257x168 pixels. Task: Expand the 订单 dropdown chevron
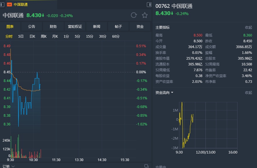(x=13, y=166)
